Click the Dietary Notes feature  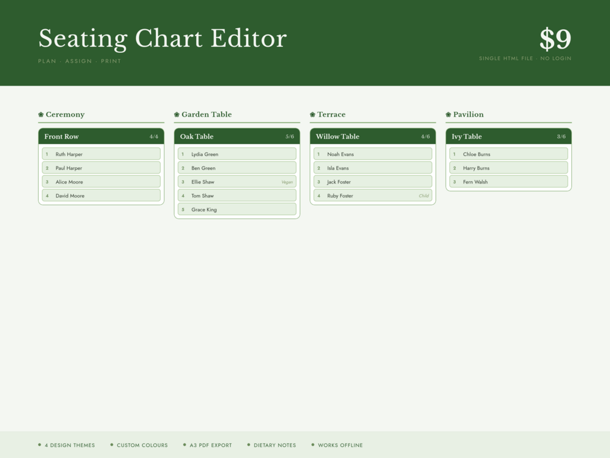(272, 445)
